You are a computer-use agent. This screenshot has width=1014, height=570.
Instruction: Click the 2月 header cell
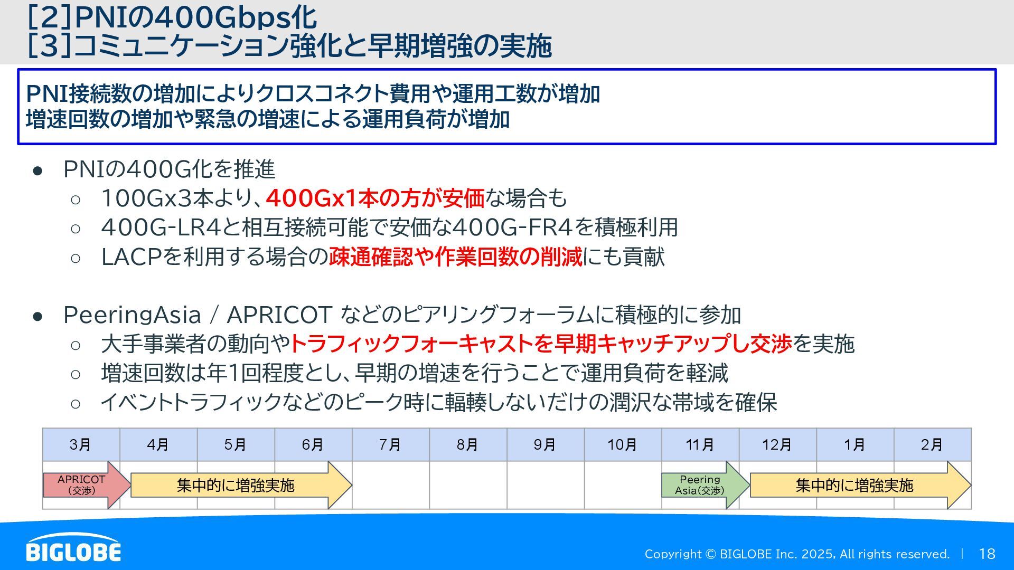(x=932, y=445)
